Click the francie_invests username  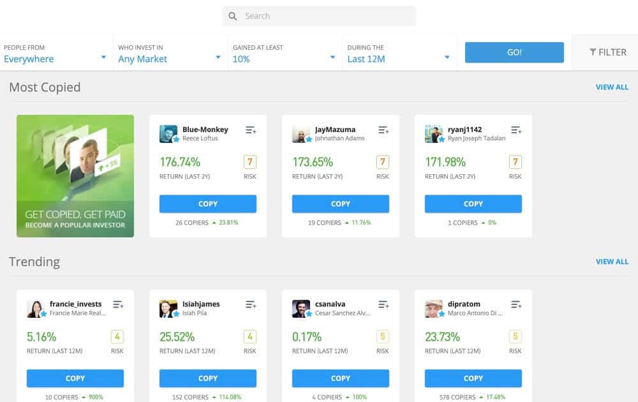(x=76, y=304)
